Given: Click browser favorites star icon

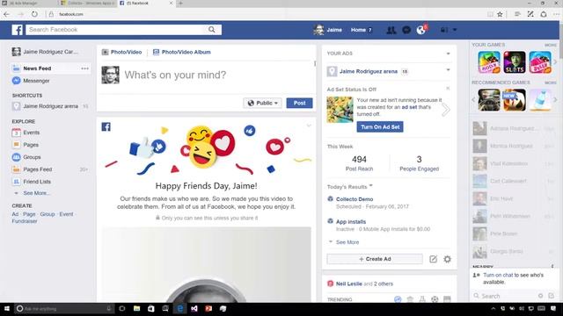Looking at the screenshot, I should [x=500, y=14].
